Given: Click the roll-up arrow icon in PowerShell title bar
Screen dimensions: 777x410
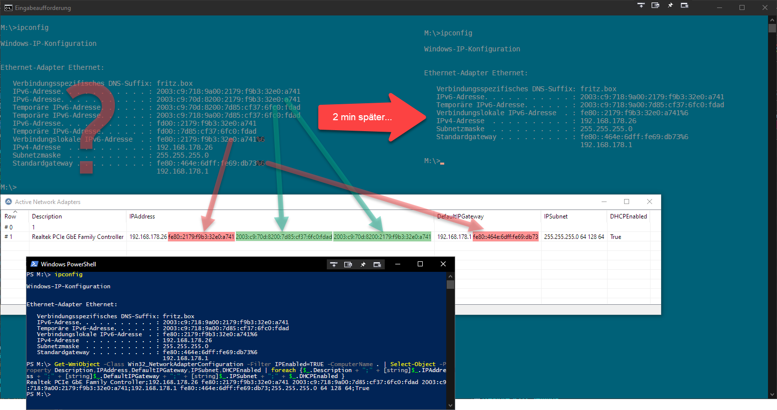Looking at the screenshot, I should 334,264.
